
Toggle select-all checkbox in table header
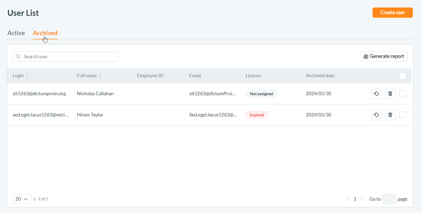point(403,76)
